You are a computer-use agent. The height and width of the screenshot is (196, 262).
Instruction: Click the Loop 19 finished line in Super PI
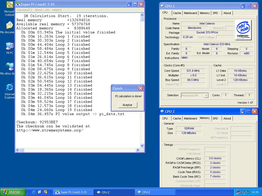[x=57, y=110]
